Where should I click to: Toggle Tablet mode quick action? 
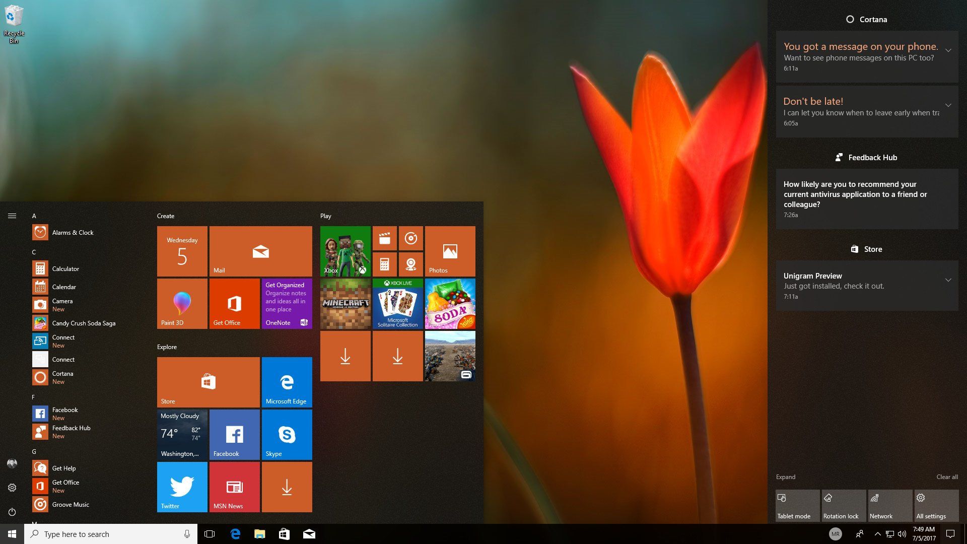(x=798, y=506)
